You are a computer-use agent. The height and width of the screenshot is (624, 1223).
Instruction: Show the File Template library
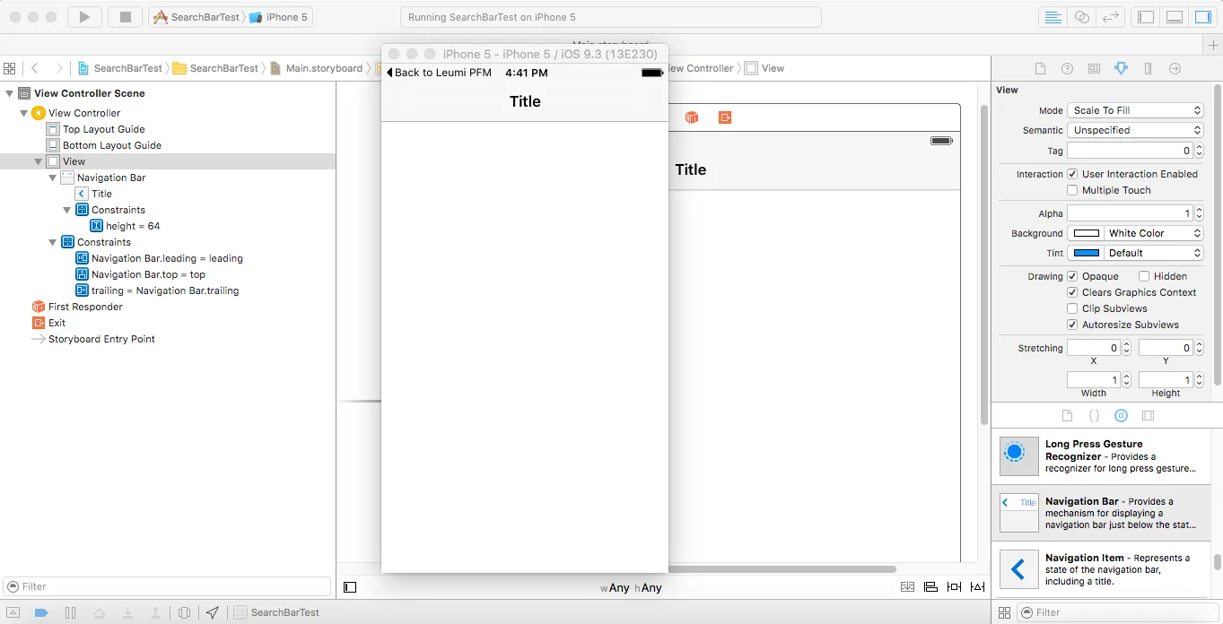pyautogui.click(x=1067, y=416)
